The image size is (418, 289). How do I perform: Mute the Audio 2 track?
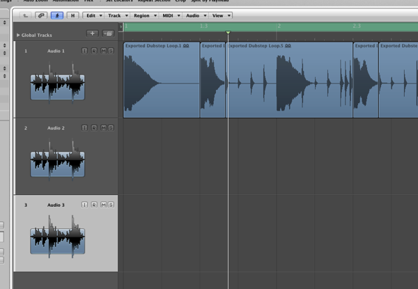[103, 128]
